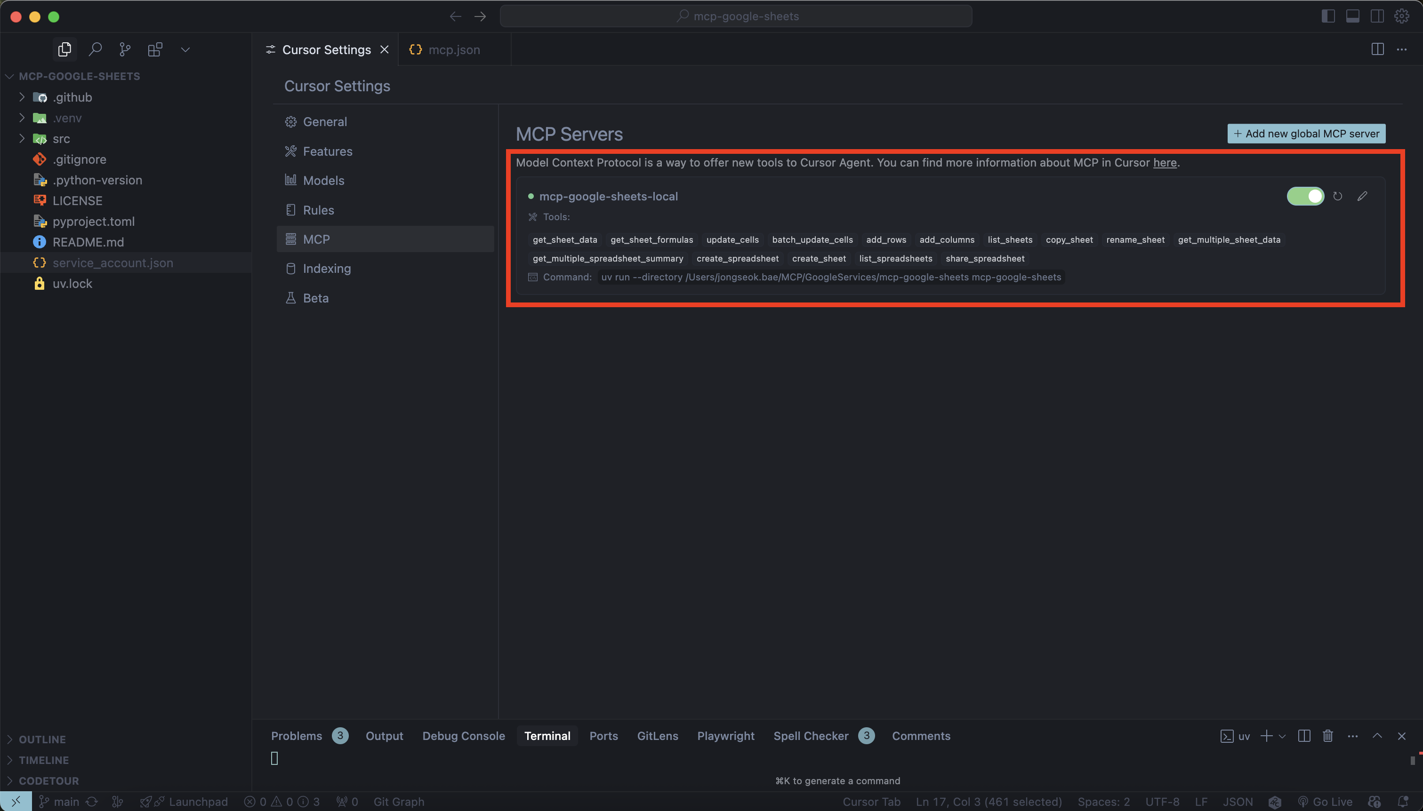Open the Source Control view icon
The height and width of the screenshot is (811, 1423).
point(125,49)
